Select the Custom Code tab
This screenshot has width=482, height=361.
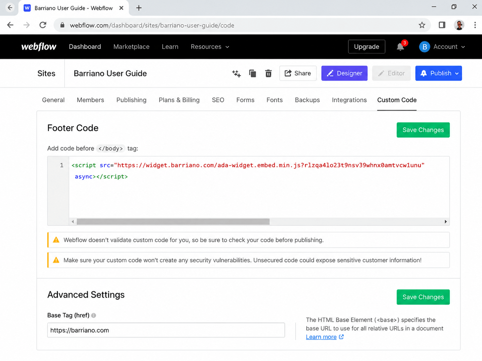(x=397, y=100)
